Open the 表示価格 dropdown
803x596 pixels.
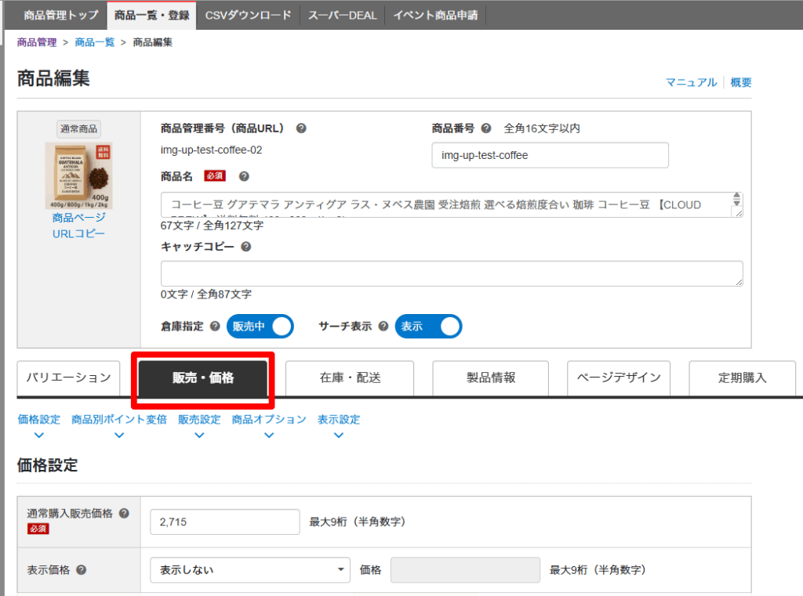click(250, 570)
